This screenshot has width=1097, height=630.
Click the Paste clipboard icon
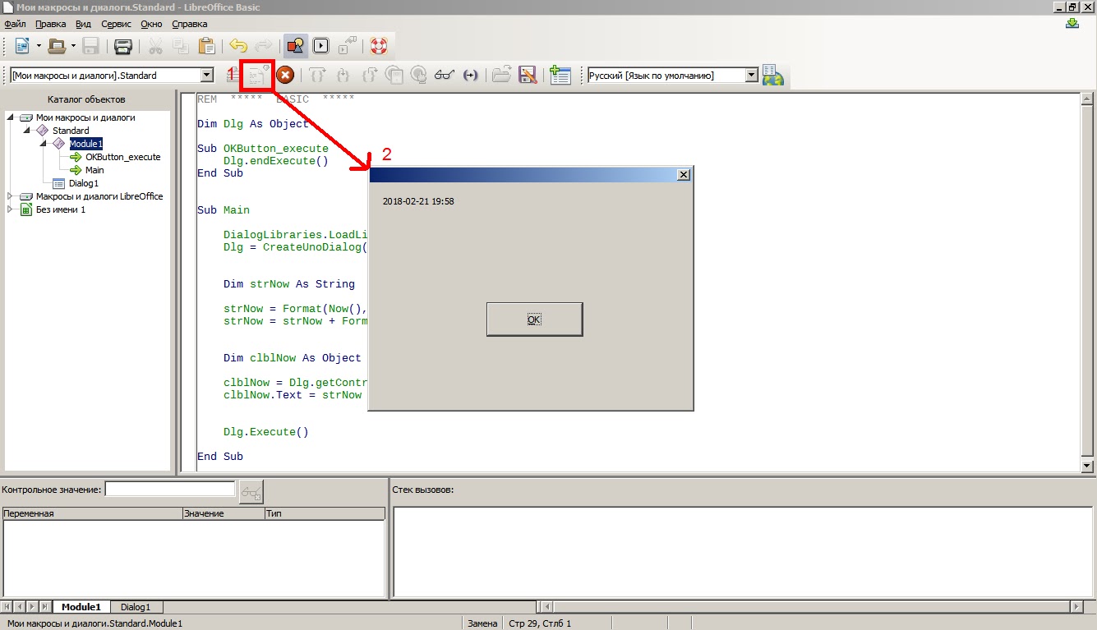[206, 46]
